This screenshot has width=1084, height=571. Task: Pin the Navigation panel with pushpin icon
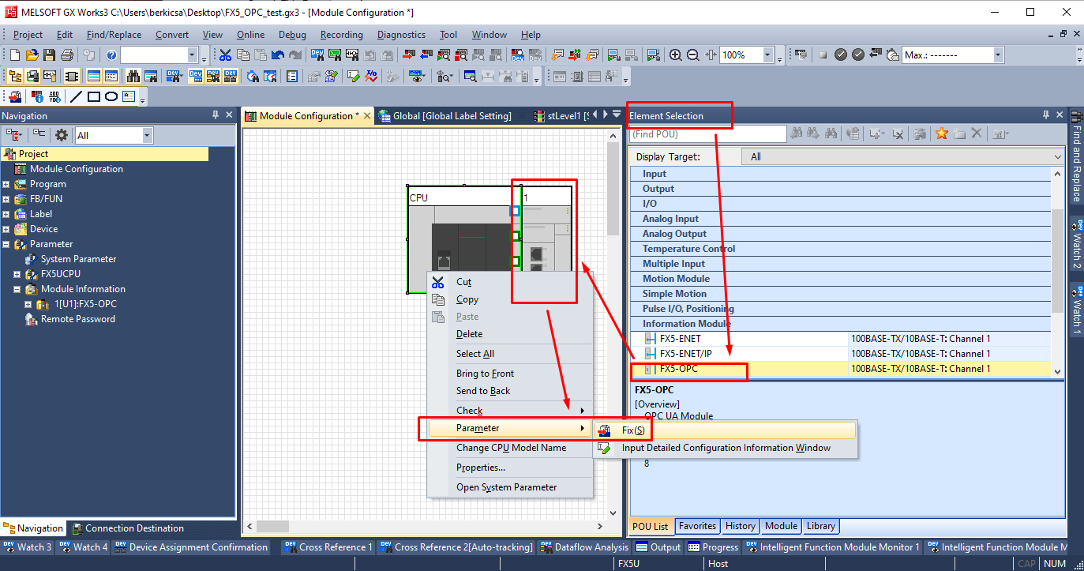coord(216,115)
